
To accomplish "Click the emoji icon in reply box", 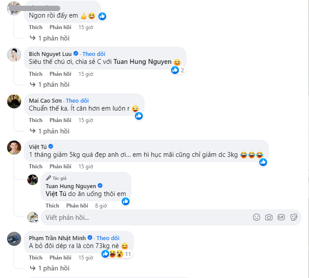I will click(256, 217).
